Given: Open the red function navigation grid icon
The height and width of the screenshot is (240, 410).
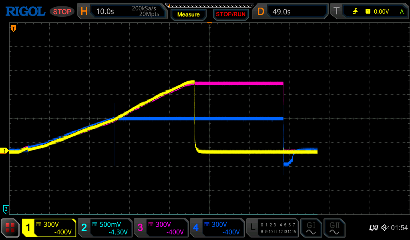Looking at the screenshot, I should tap(10, 228).
